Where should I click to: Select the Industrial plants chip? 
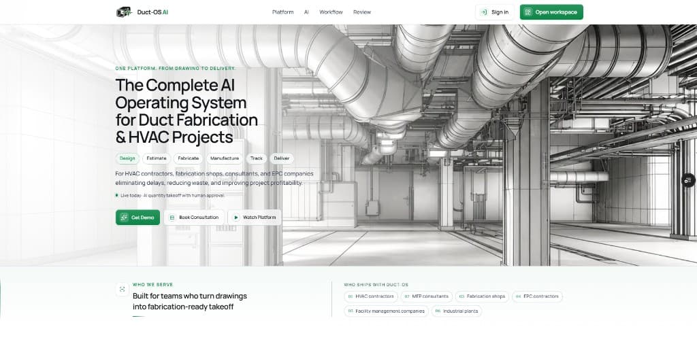(x=456, y=311)
